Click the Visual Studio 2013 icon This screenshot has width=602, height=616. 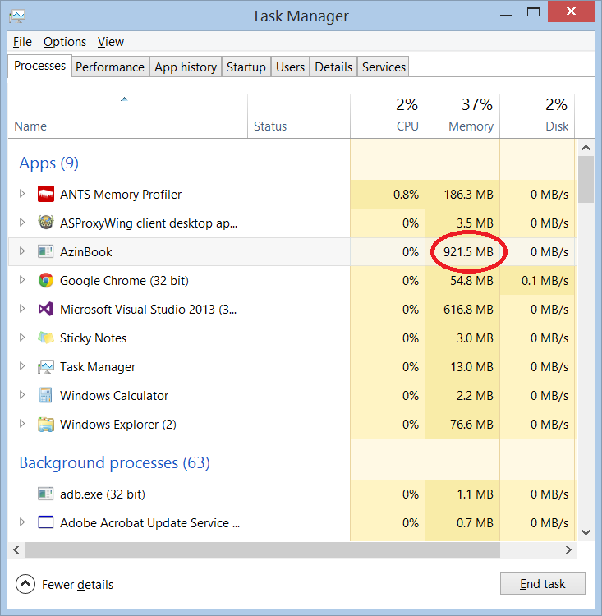(46, 309)
